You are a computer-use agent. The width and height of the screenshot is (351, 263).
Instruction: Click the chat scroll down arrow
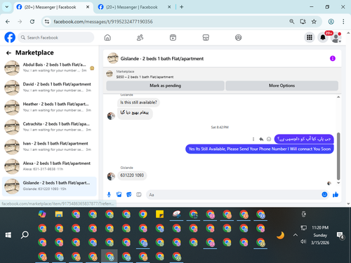click(338, 183)
